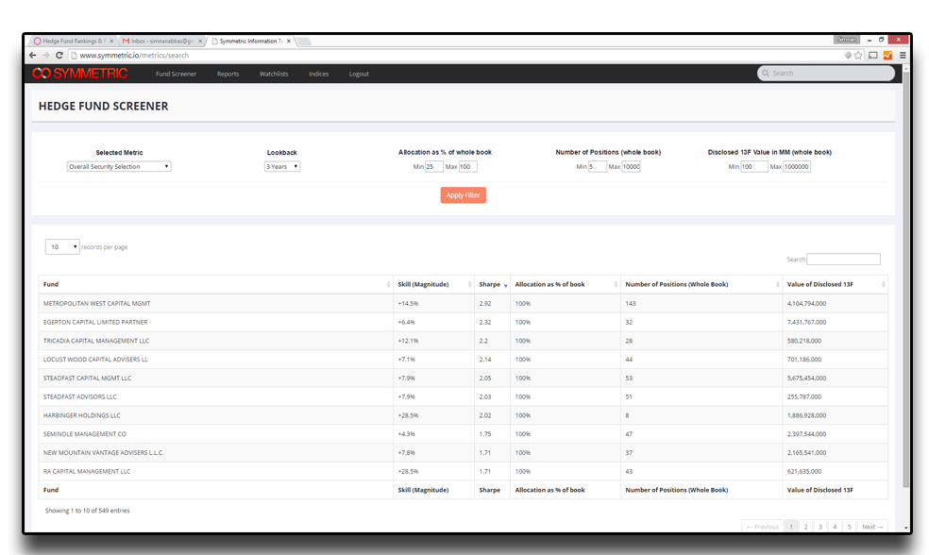Click LOCUST WOOD CAPITAL ADVISERS LL
Screen dimensions: 929x555
pyautogui.click(x=95, y=360)
